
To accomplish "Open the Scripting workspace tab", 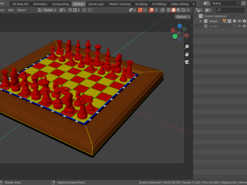I will (x=141, y=4).
